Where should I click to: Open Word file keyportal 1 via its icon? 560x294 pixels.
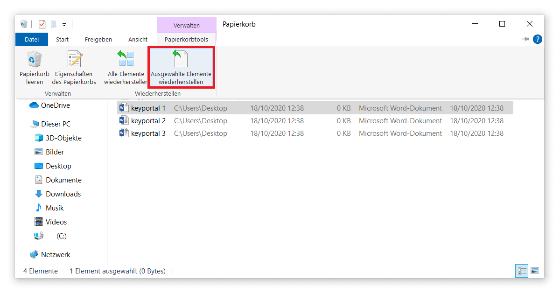click(123, 108)
